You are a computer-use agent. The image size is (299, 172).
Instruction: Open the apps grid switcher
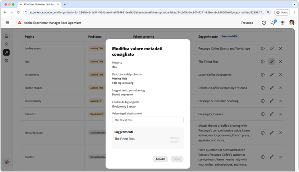[282, 23]
